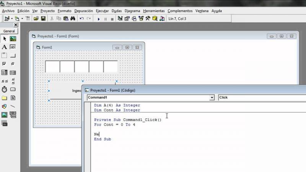Select the Pointer tool in the toolbox
Viewport: 306px width, 172px height.
click(5, 39)
